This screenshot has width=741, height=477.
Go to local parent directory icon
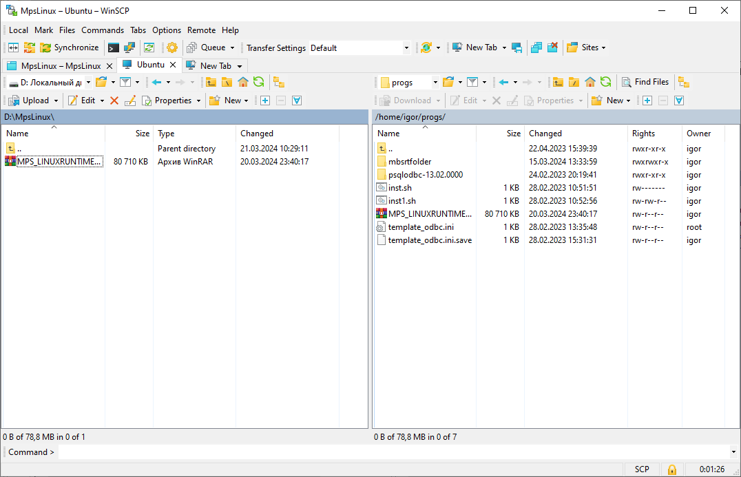point(211,82)
